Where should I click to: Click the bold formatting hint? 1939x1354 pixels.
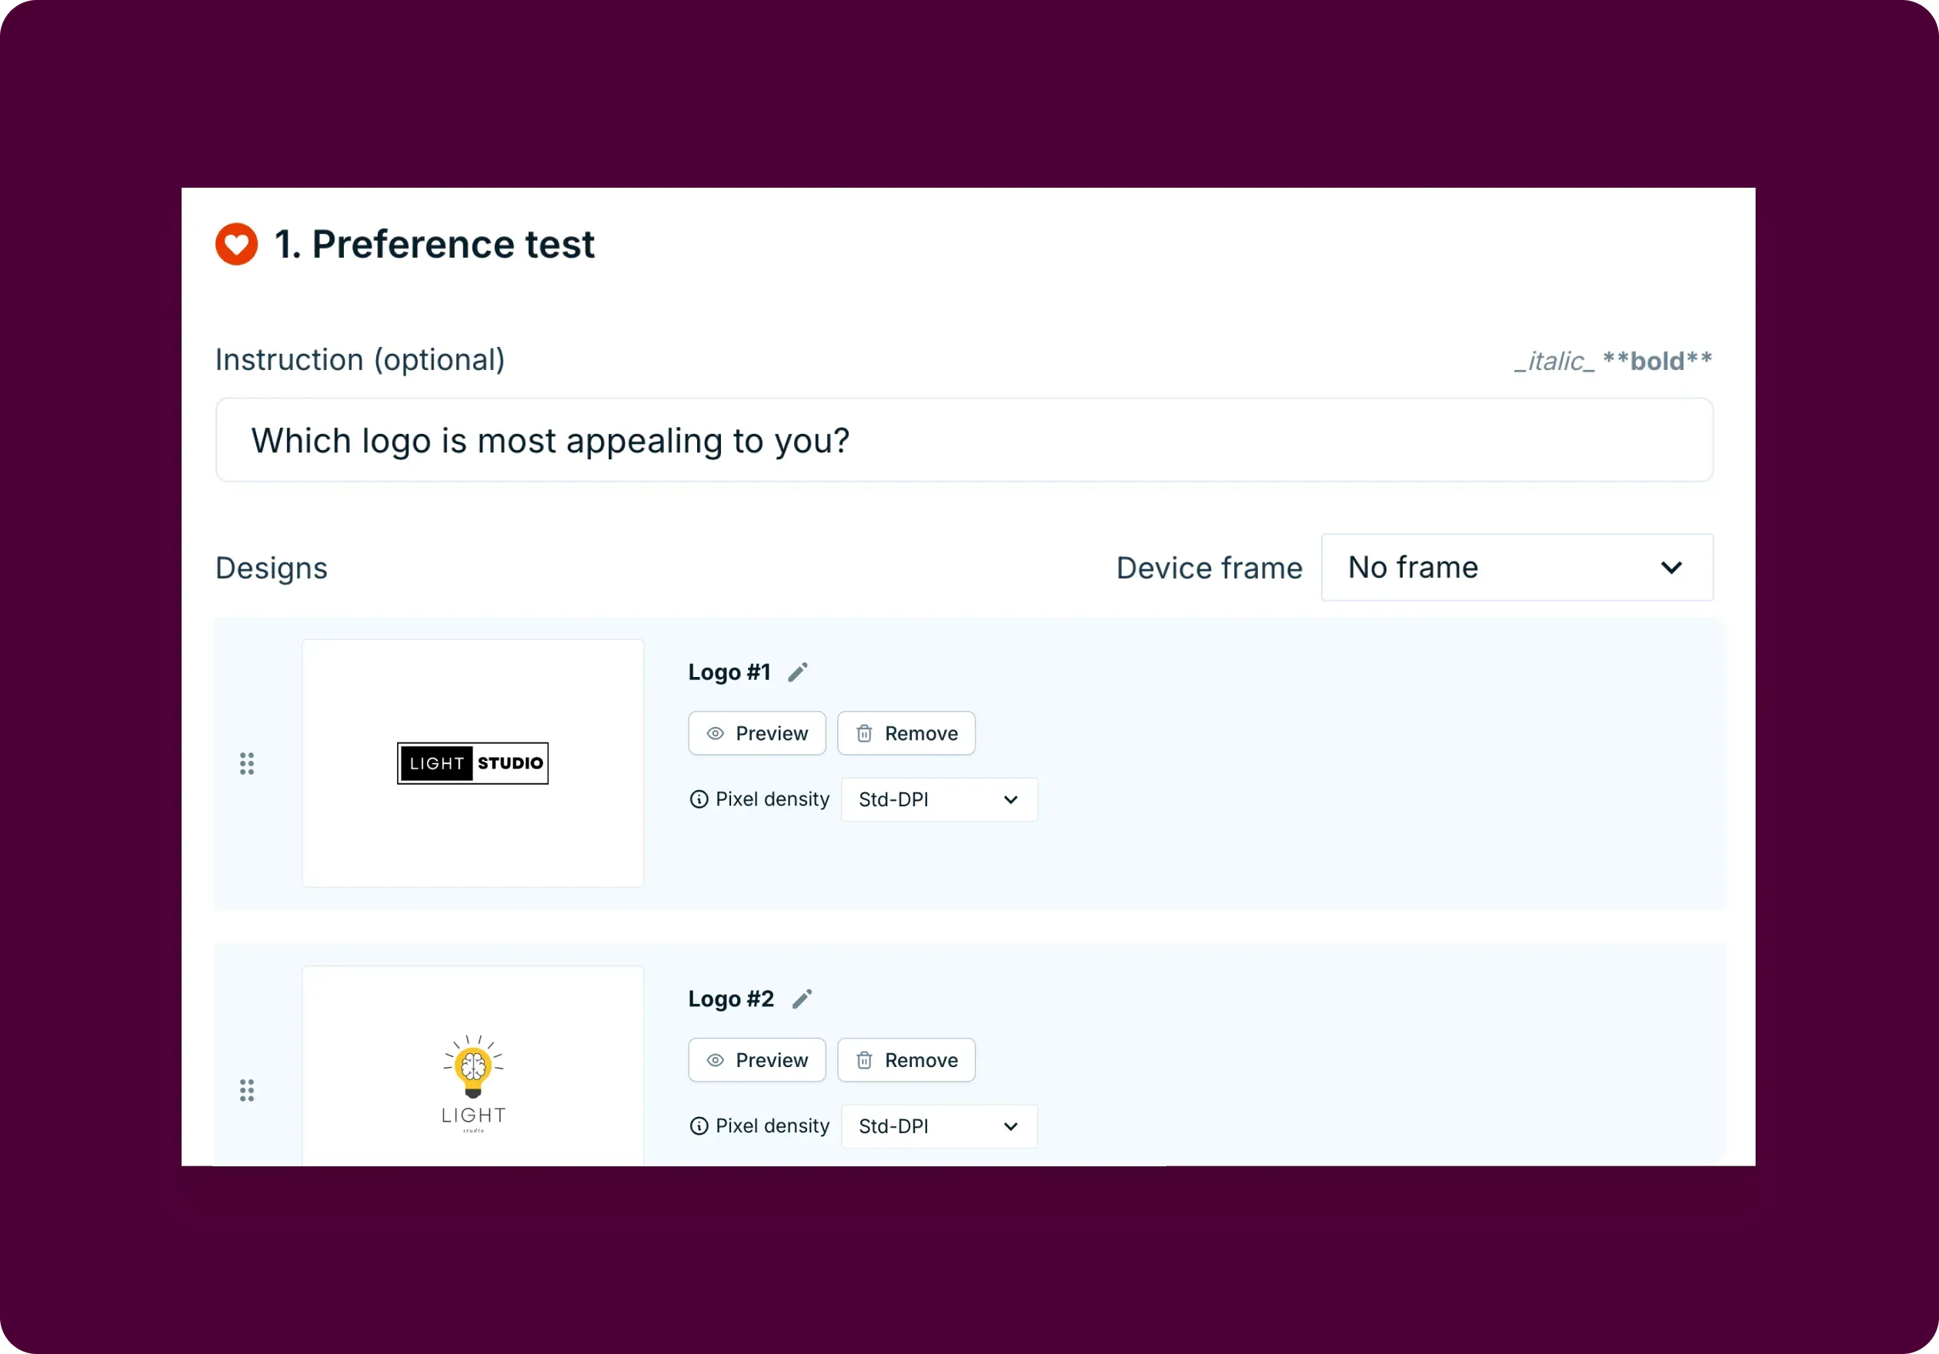tap(1658, 361)
